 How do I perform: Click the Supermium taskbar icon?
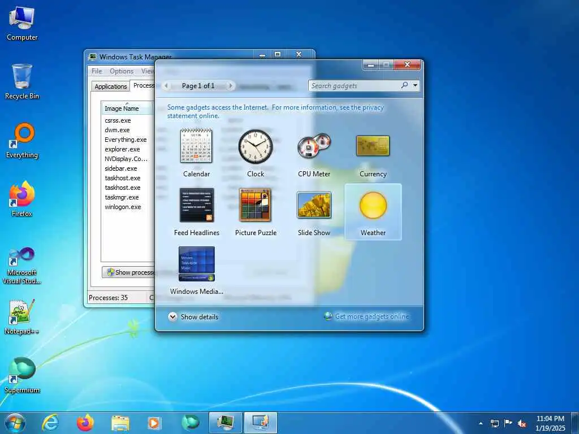(190, 423)
